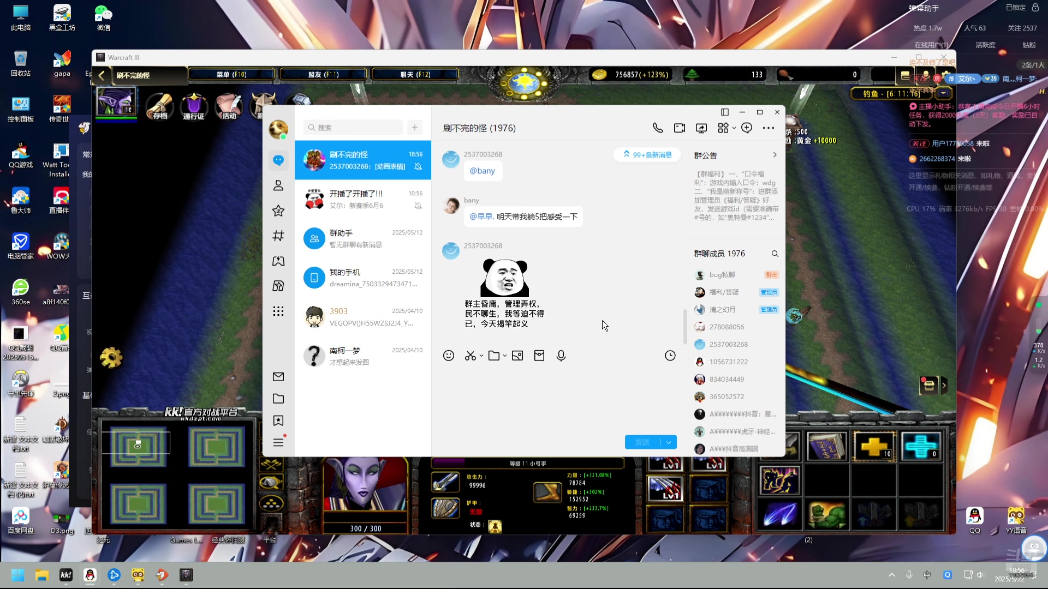Open the QQ main menu hamburger icon
The width and height of the screenshot is (1048, 589).
[278, 442]
